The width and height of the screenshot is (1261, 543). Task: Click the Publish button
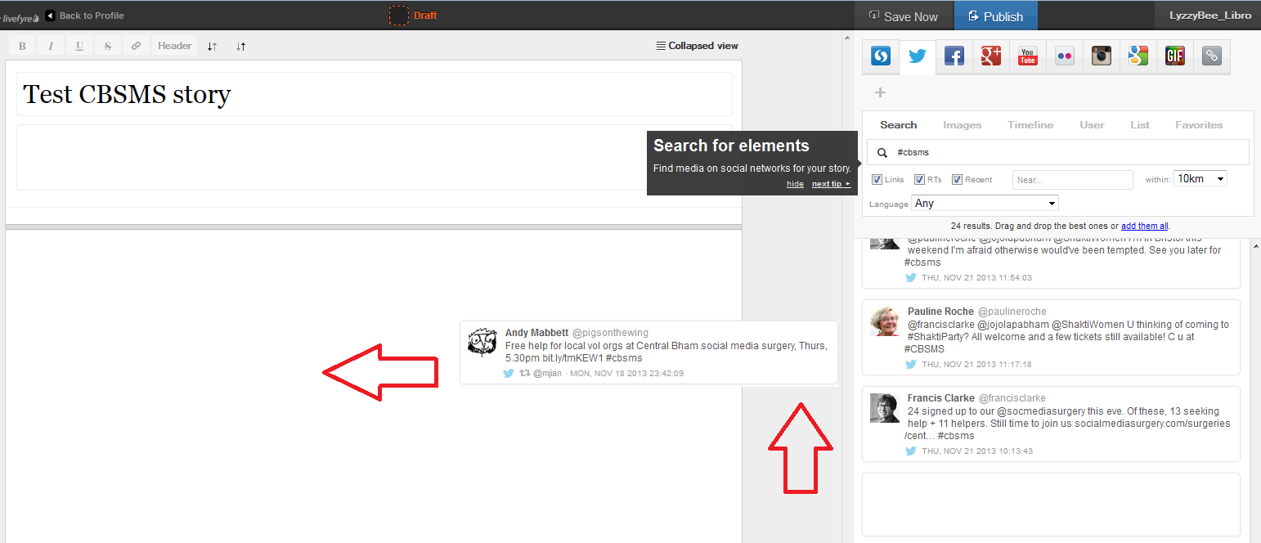point(994,16)
